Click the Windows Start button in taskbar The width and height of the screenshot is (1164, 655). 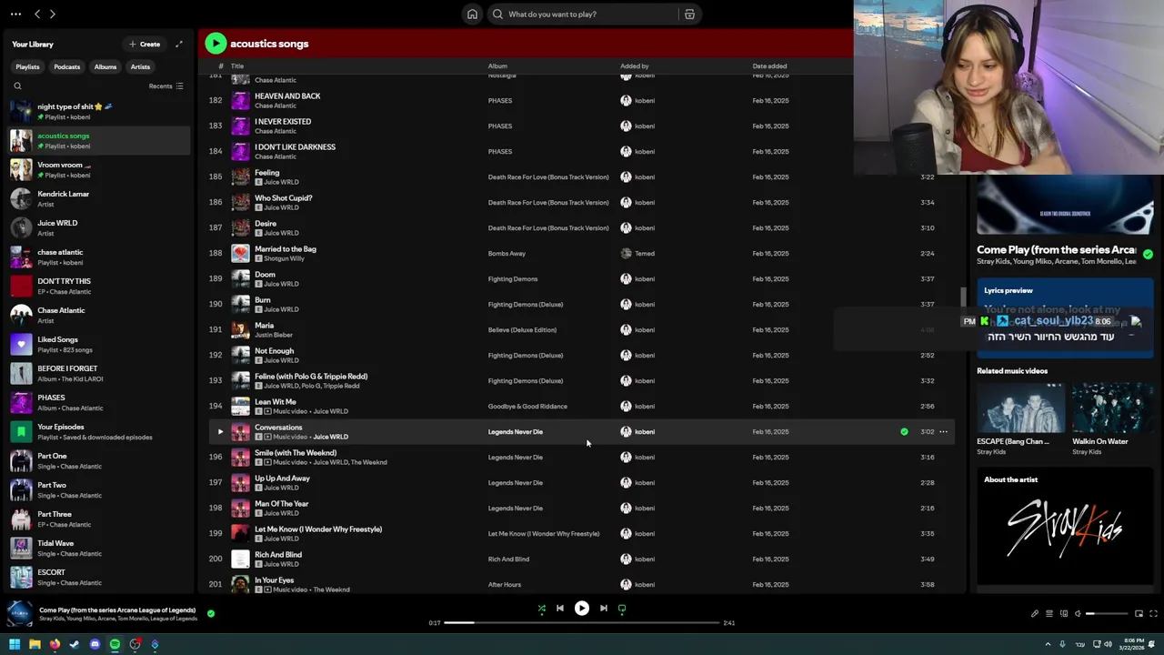[14, 644]
